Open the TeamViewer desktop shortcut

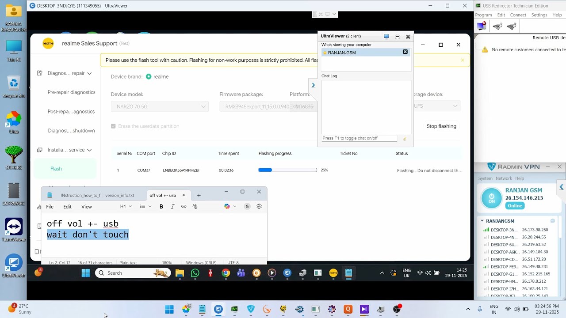point(14,230)
